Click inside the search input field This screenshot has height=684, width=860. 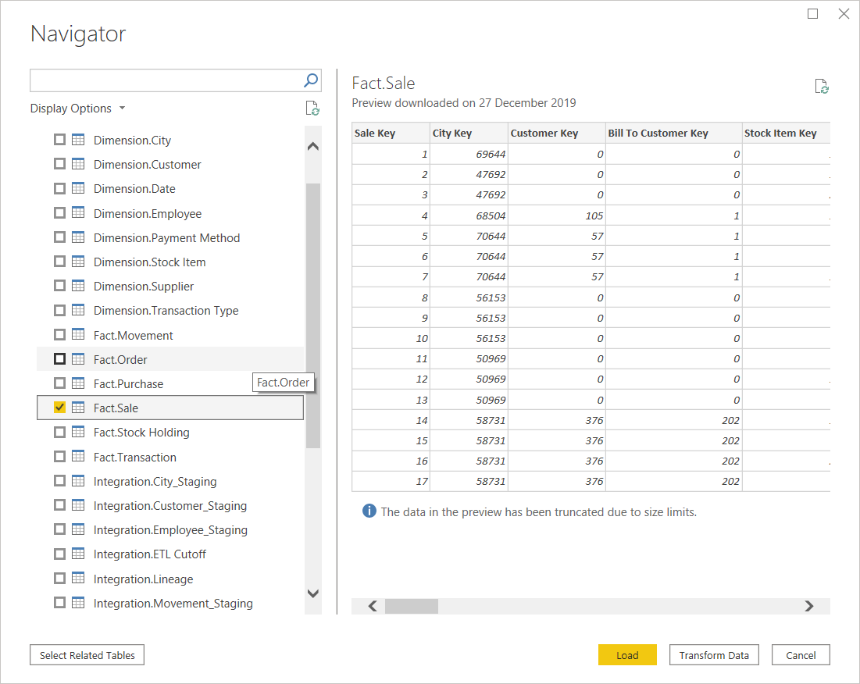(x=156, y=80)
